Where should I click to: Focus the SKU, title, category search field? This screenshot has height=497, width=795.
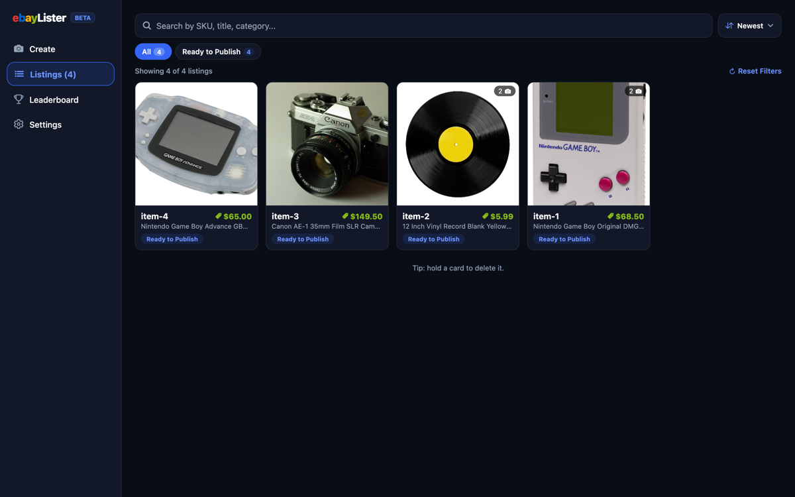tap(423, 26)
